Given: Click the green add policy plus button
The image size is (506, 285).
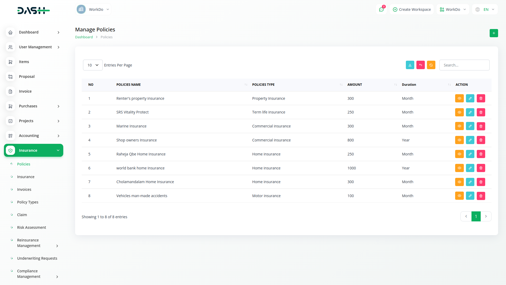Looking at the screenshot, I should point(494,33).
